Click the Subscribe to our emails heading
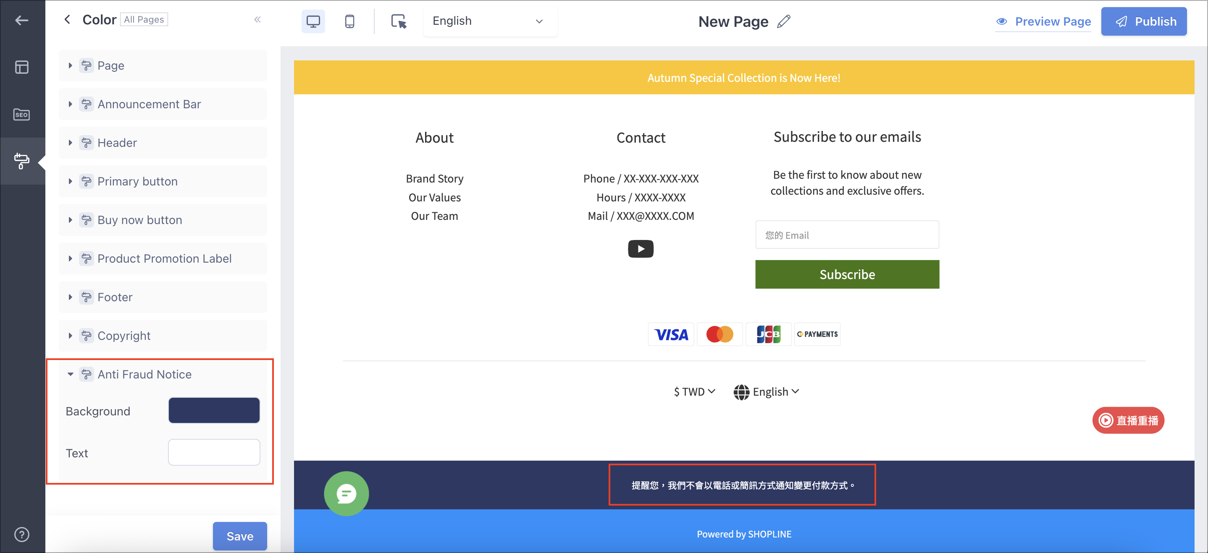This screenshot has width=1208, height=553. tap(846, 137)
